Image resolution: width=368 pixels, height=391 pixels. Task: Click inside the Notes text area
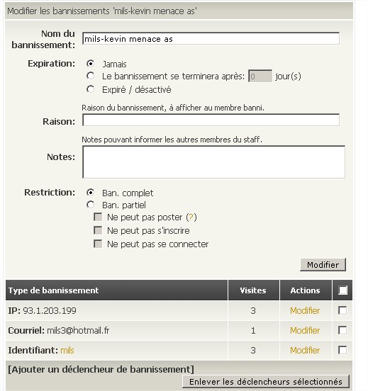(x=213, y=162)
